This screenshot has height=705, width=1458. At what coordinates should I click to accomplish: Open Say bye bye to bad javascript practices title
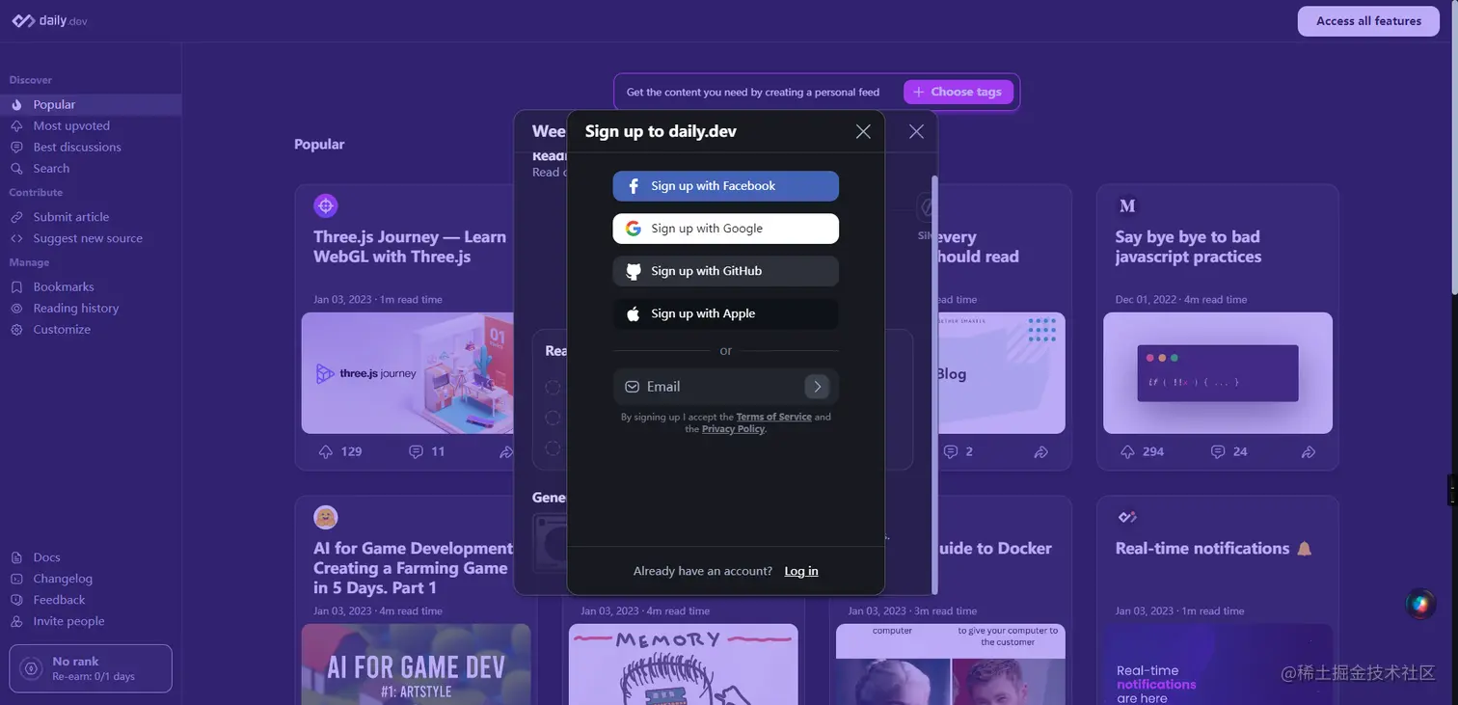tap(1188, 247)
